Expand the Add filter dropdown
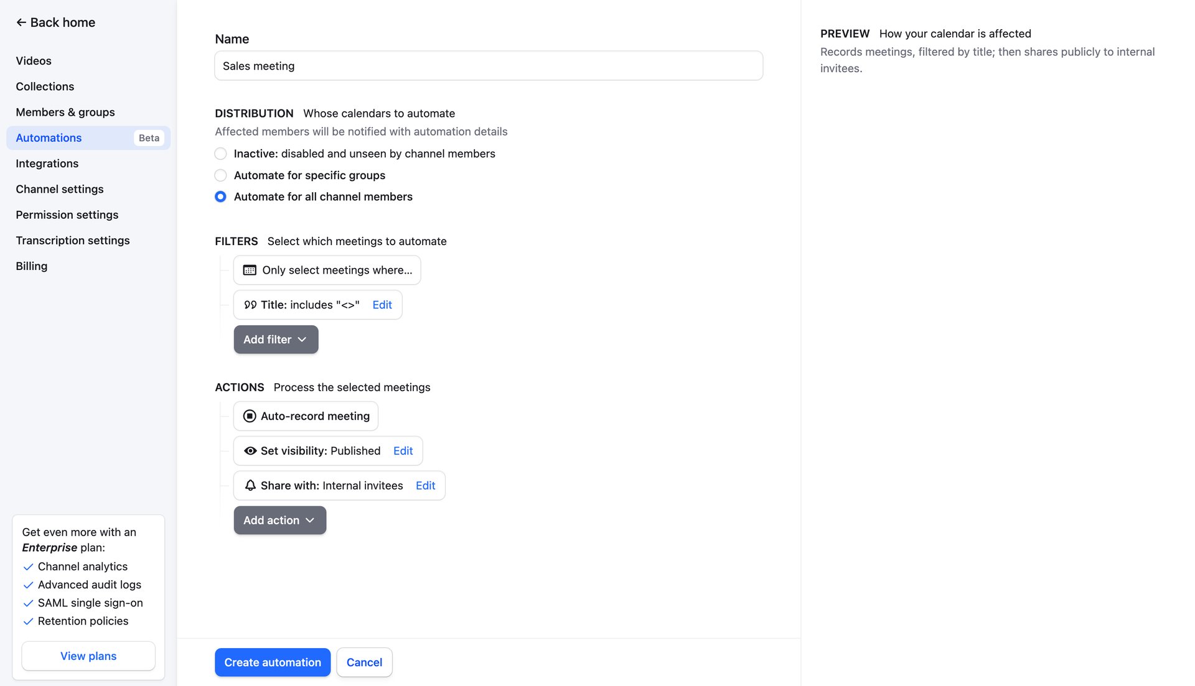 click(x=276, y=340)
